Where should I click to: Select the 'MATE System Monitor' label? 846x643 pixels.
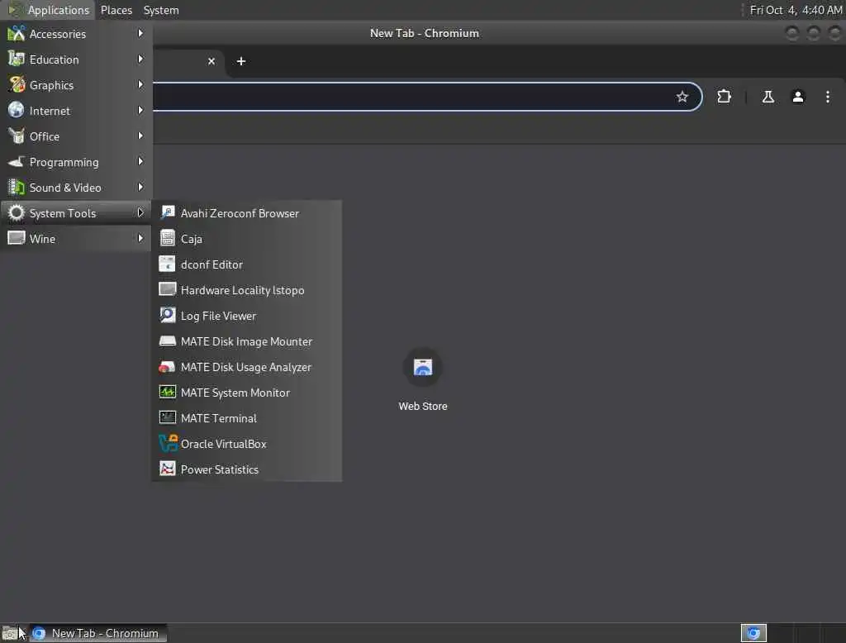point(235,393)
